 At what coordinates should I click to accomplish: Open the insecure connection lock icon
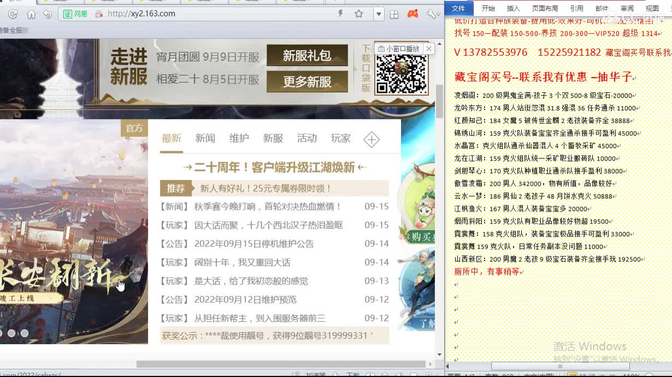[99, 14]
